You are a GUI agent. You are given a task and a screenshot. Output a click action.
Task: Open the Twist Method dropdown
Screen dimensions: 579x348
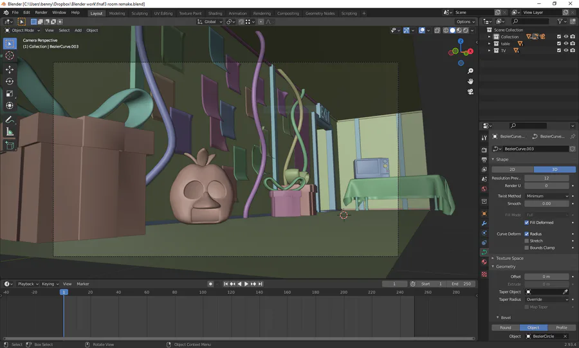(x=547, y=196)
